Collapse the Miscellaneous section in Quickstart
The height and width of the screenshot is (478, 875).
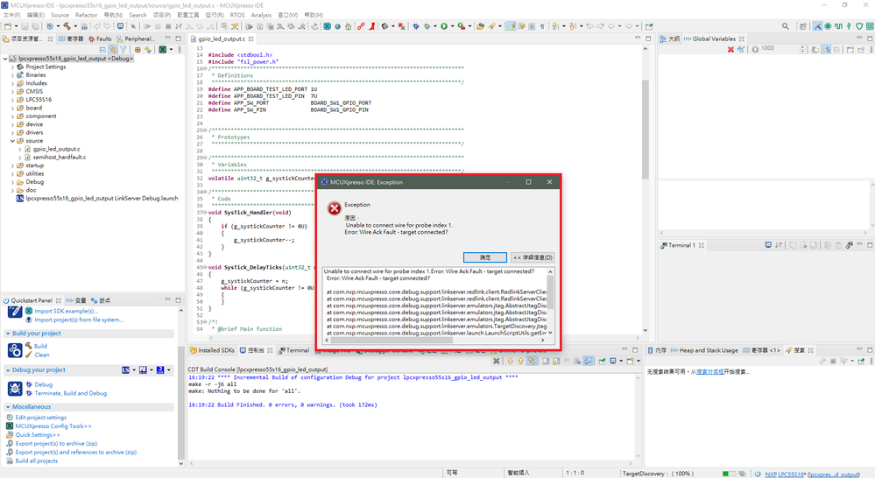click(x=8, y=407)
